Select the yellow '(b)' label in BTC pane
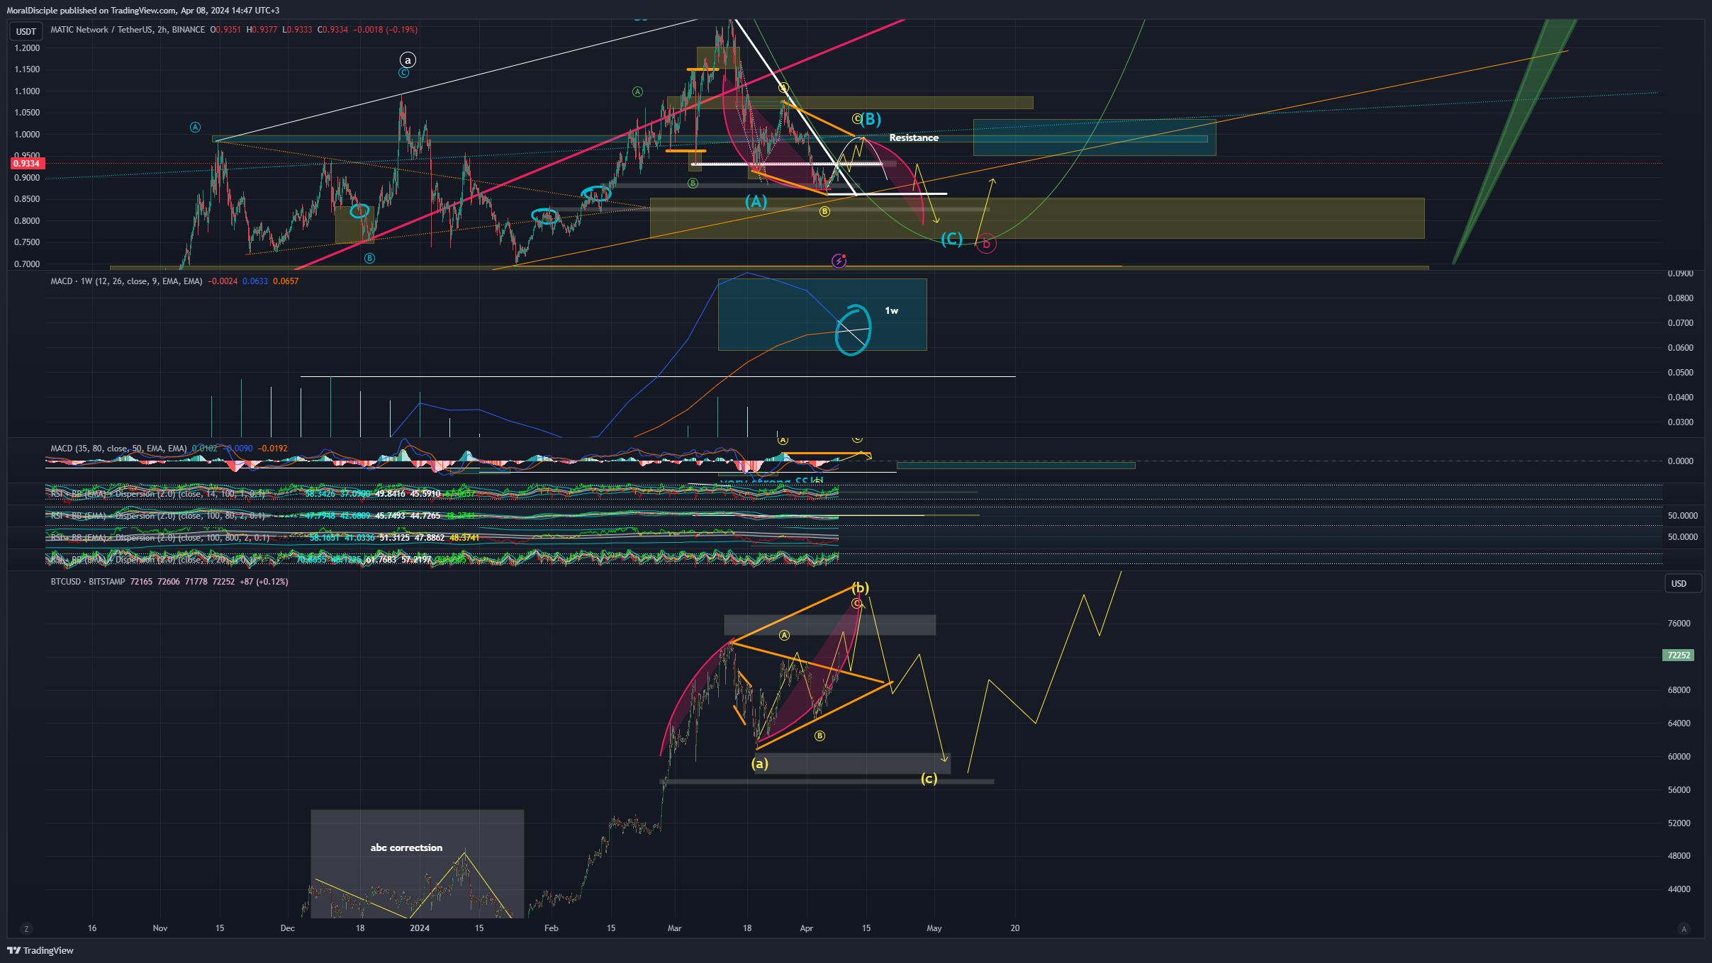The image size is (1712, 963). click(x=860, y=587)
